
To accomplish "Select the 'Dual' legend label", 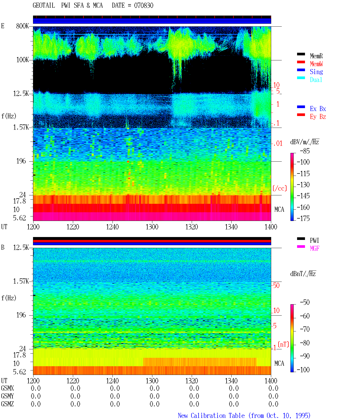I will [x=316, y=80].
